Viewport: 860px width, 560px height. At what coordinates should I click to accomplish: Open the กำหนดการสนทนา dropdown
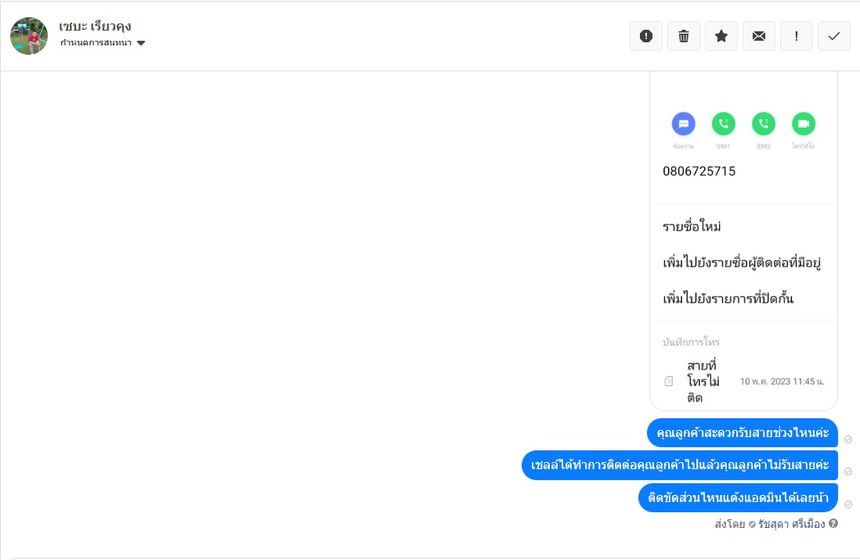coord(96,42)
